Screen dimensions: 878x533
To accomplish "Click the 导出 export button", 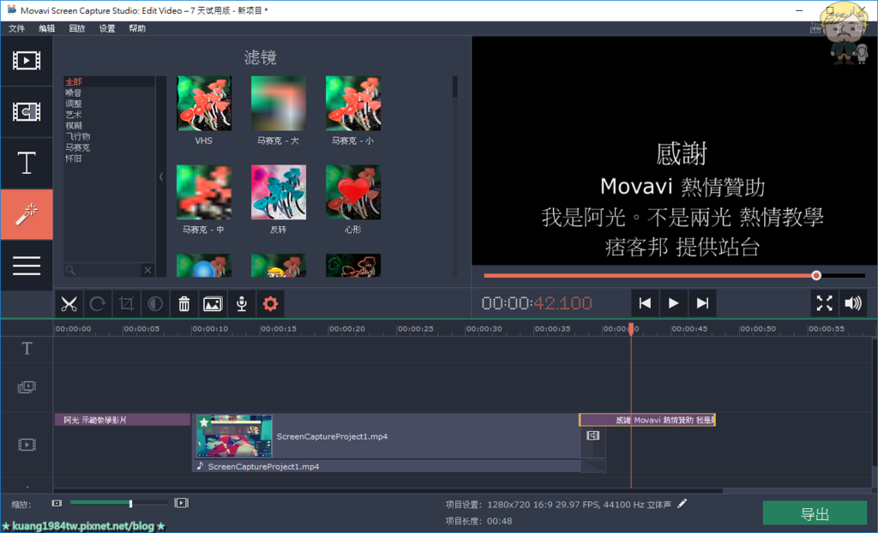I will pos(815,514).
